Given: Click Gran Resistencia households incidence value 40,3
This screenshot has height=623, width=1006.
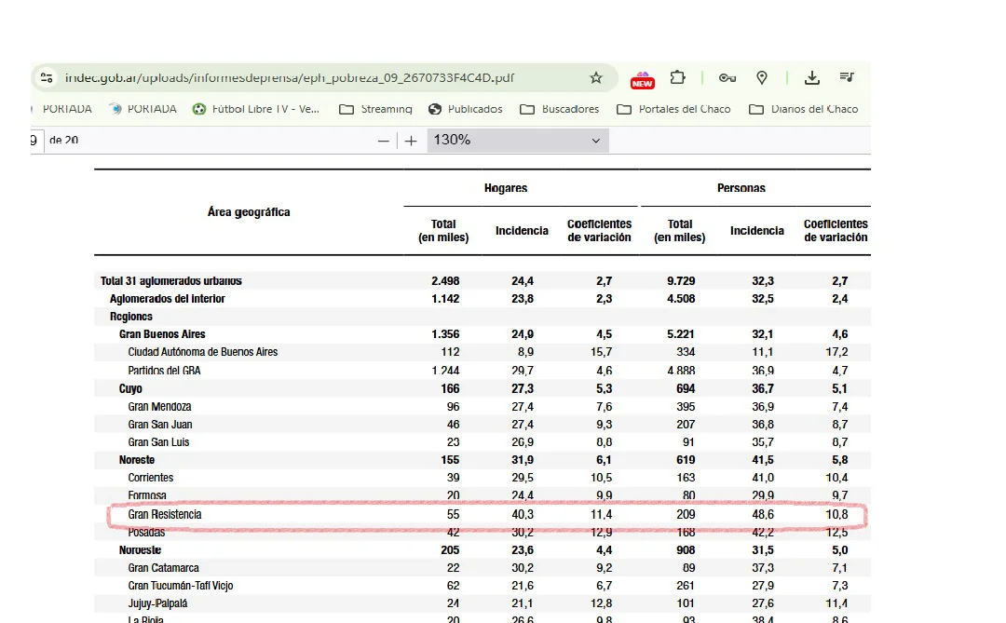Looking at the screenshot, I should coord(523,515).
